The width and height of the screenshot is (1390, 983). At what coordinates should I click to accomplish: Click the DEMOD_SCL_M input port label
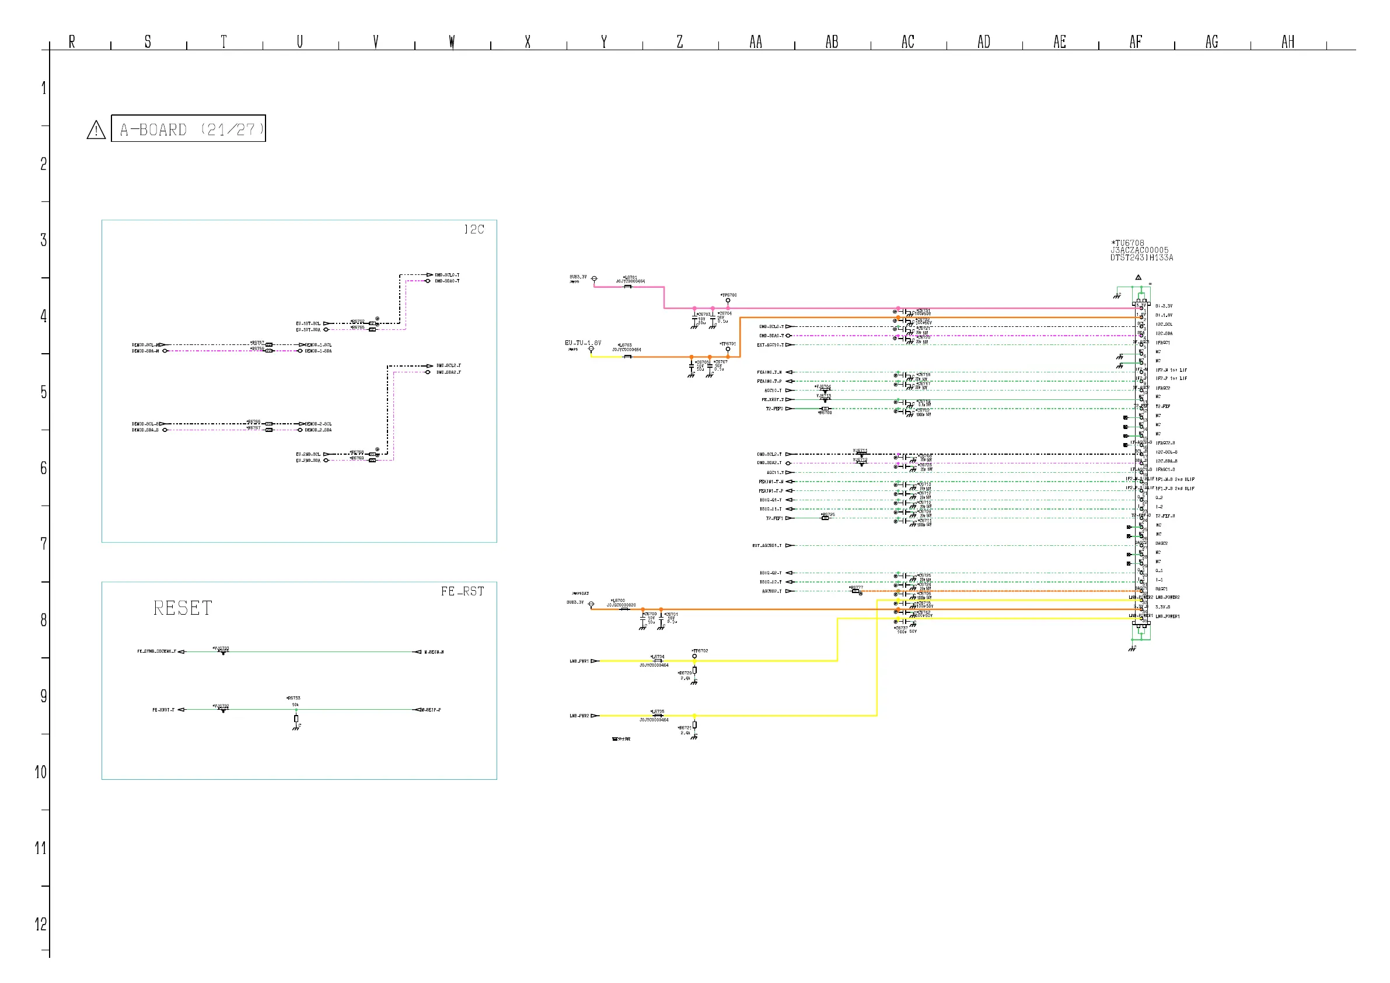(145, 344)
